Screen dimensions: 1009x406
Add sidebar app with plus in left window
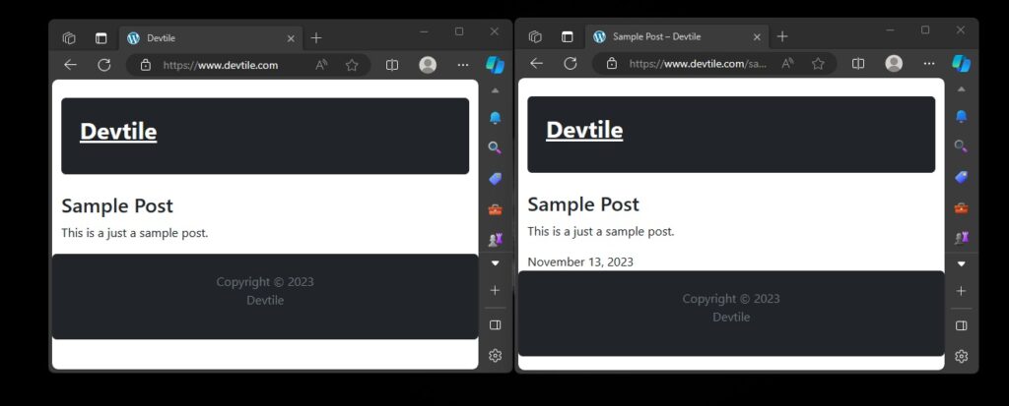495,291
